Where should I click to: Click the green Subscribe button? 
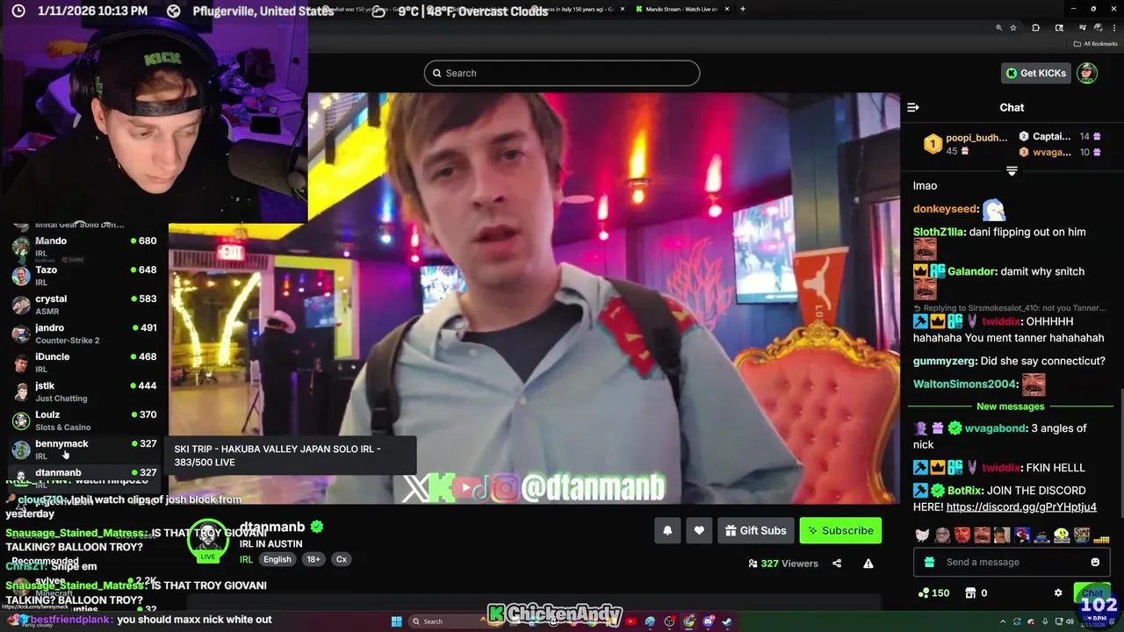(840, 530)
